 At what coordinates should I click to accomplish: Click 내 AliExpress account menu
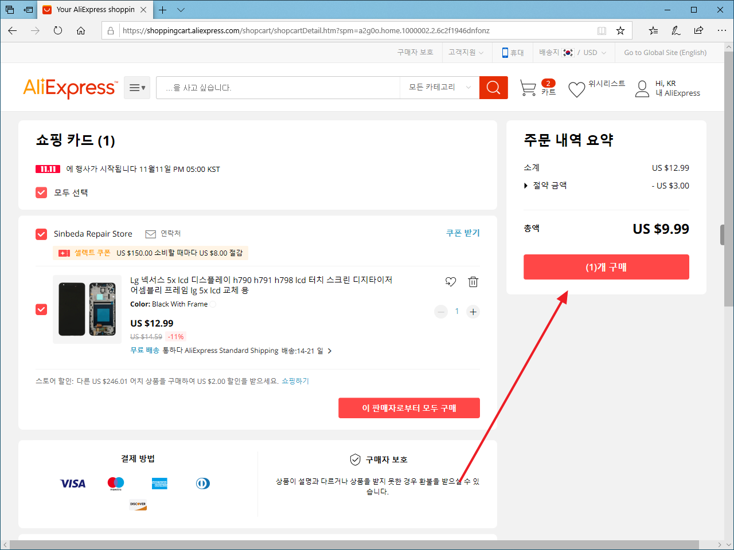tap(678, 93)
